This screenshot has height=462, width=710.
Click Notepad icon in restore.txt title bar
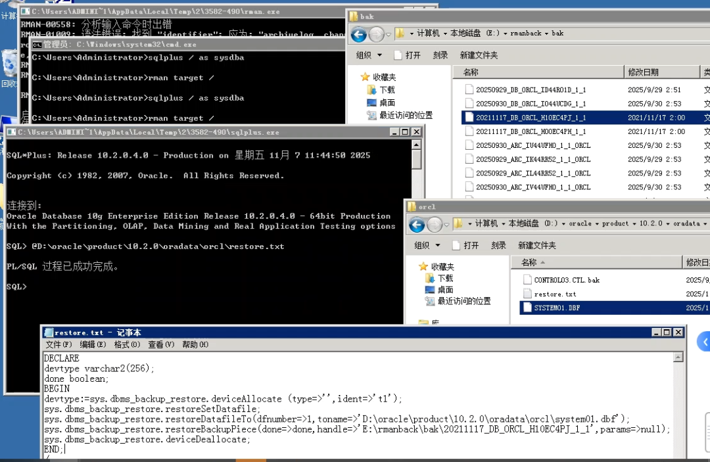pyautogui.click(x=49, y=332)
